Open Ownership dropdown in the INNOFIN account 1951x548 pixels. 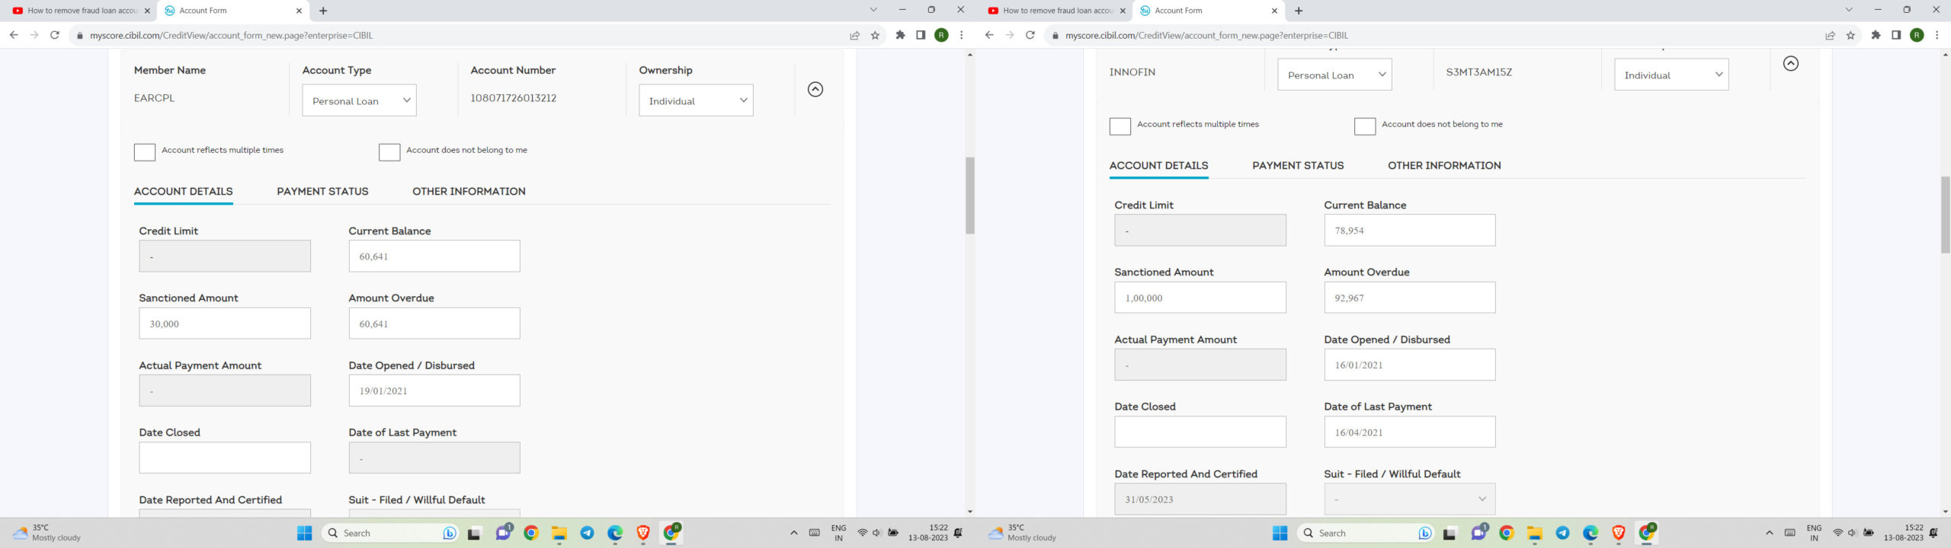[x=1671, y=75]
